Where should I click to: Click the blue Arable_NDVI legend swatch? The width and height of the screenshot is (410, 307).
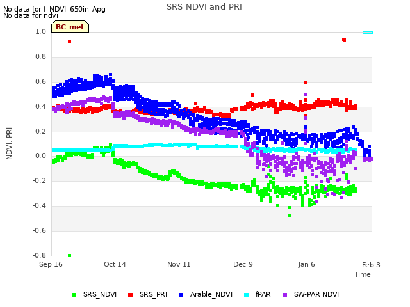[181, 295]
